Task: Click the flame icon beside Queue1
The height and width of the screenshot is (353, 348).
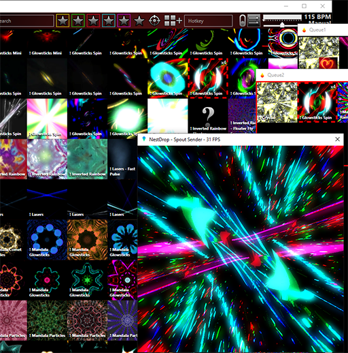Action: (304, 30)
